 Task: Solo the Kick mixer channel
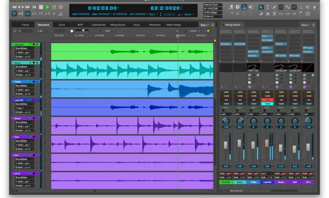pyautogui.click(x=295, y=92)
